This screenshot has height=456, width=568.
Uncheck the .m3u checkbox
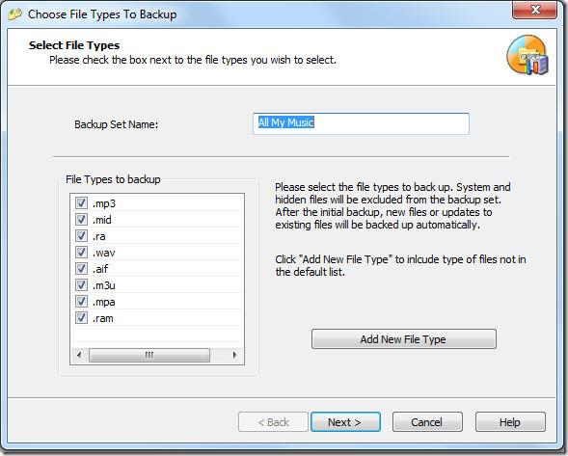point(81,285)
